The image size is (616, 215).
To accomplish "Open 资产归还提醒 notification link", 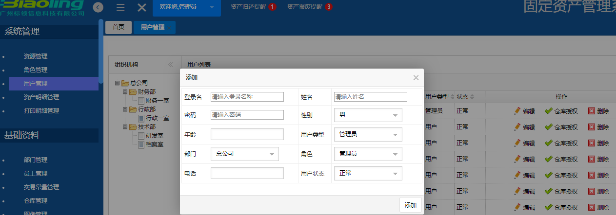I will [x=249, y=7].
